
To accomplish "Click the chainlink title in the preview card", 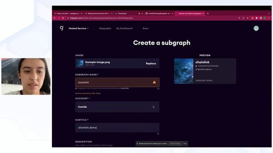I will 202,62.
